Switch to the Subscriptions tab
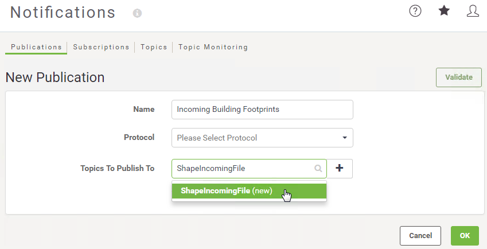This screenshot has height=249, width=487. click(102, 47)
